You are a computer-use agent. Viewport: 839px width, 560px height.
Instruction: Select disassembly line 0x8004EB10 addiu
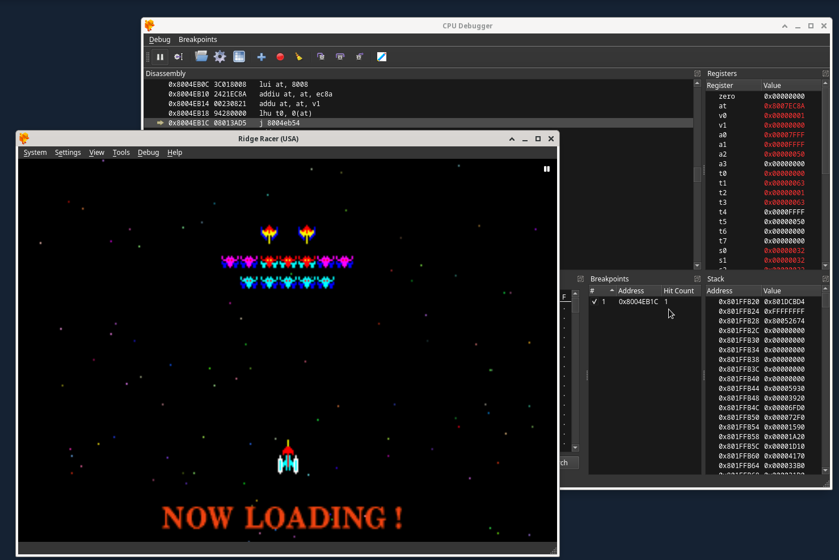tap(419, 94)
